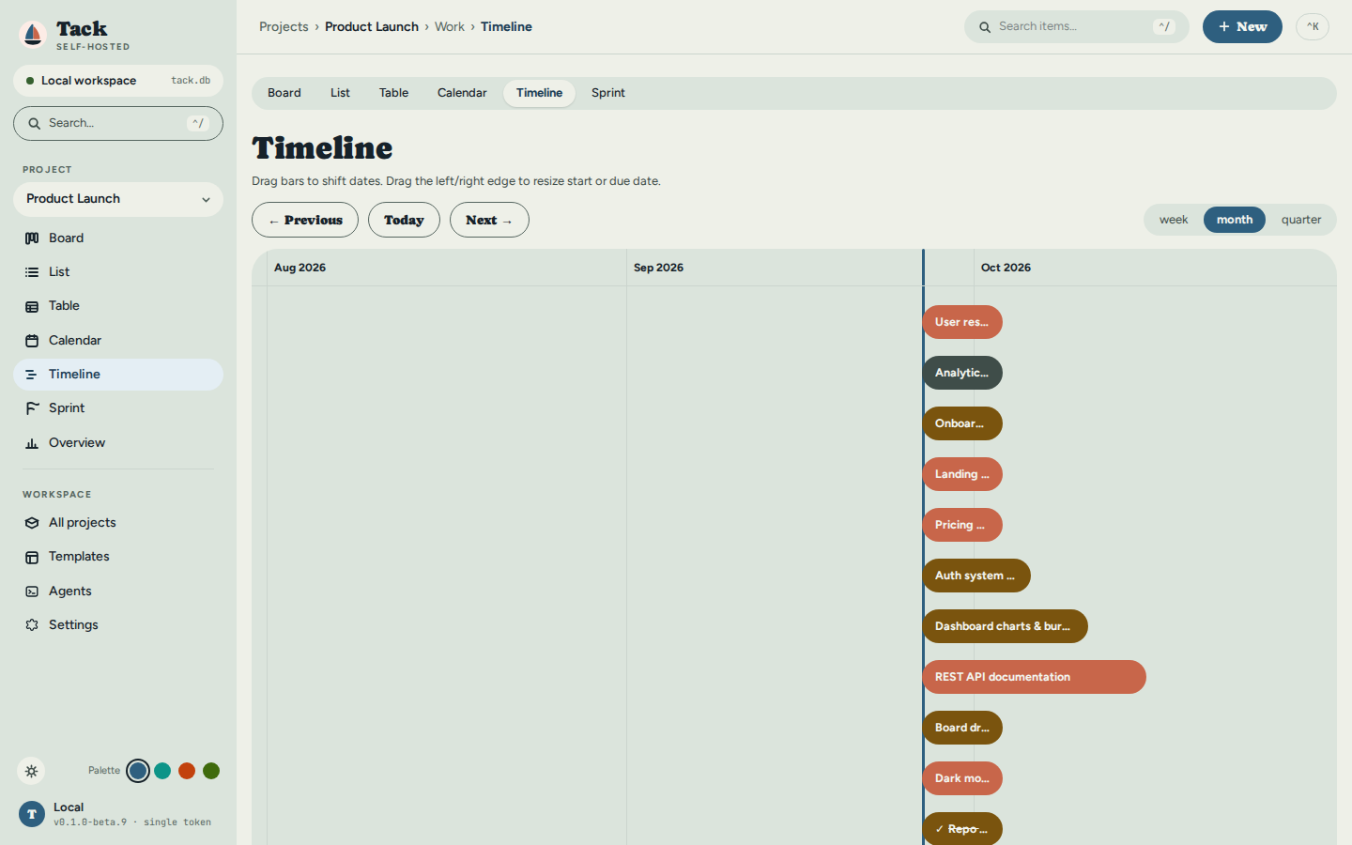Switch to the Calendar tab
Viewport: 1352px width, 845px height.
[x=462, y=93]
